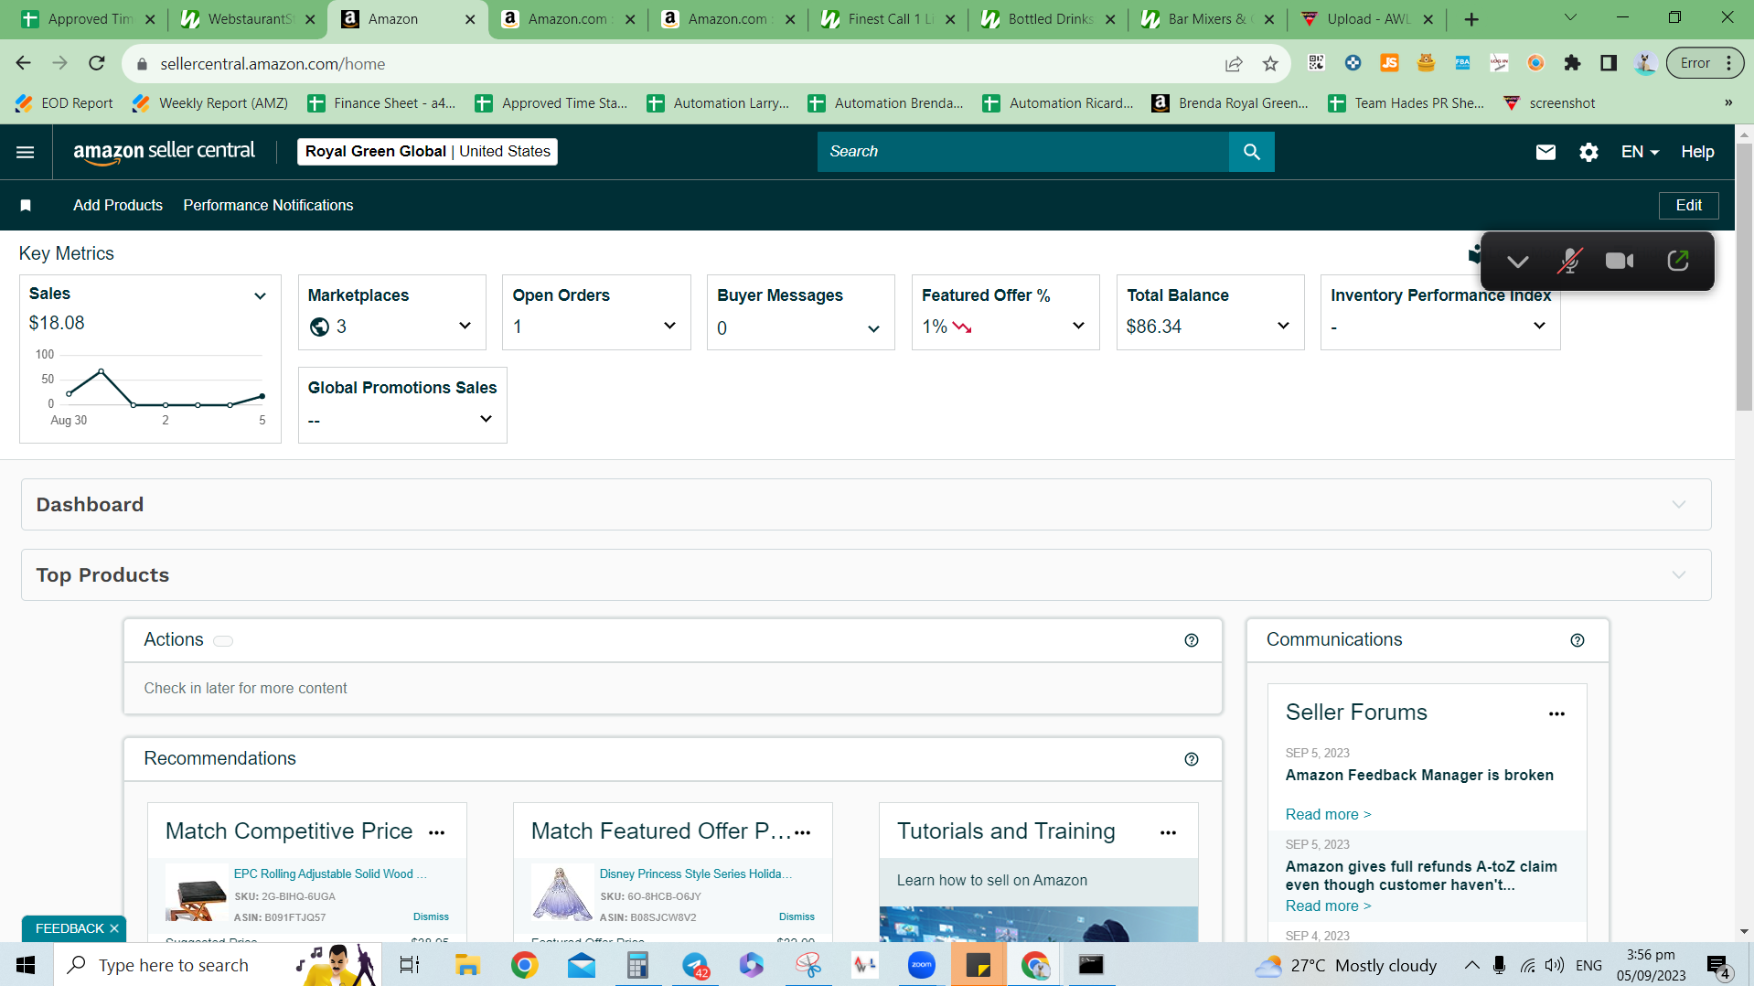
Task: Expand the Buyer Messages dropdown
Action: click(873, 328)
